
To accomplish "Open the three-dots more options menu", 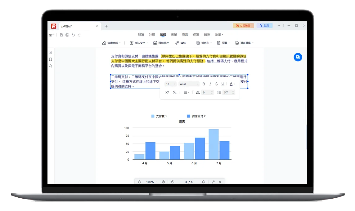I will pyautogui.click(x=278, y=25).
